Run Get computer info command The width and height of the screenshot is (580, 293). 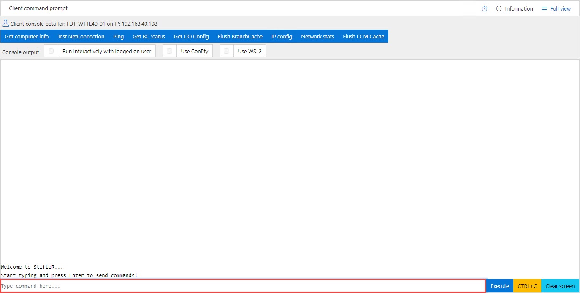(27, 36)
